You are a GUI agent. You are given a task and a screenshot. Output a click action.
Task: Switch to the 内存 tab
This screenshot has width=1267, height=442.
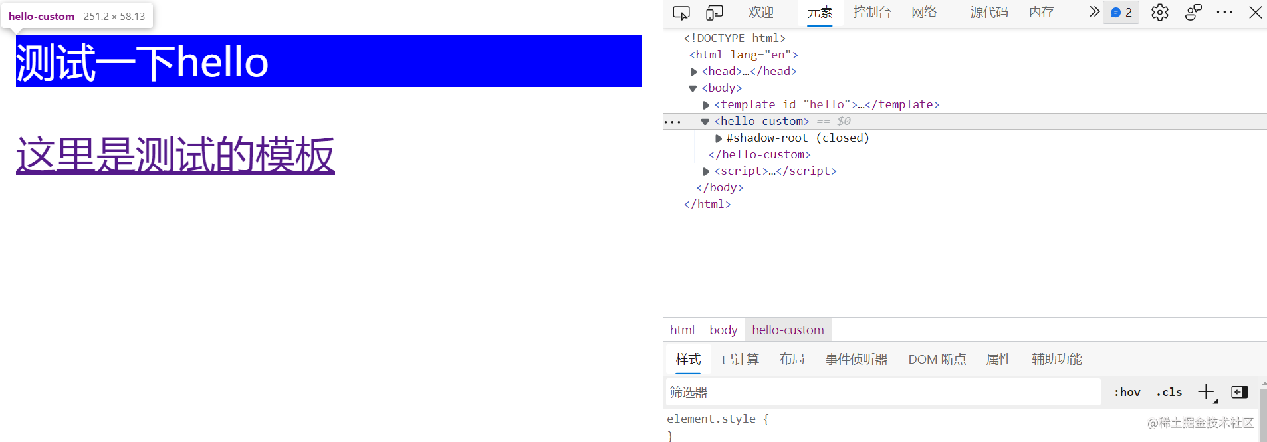point(1041,12)
